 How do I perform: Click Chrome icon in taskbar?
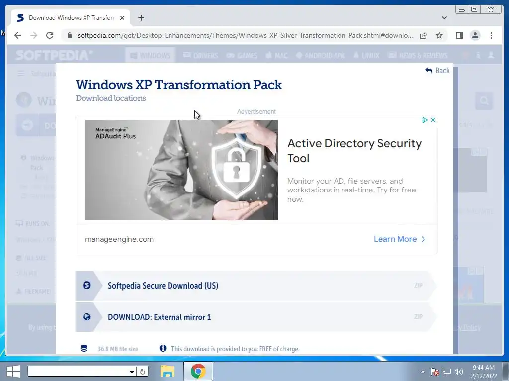pyautogui.click(x=198, y=371)
